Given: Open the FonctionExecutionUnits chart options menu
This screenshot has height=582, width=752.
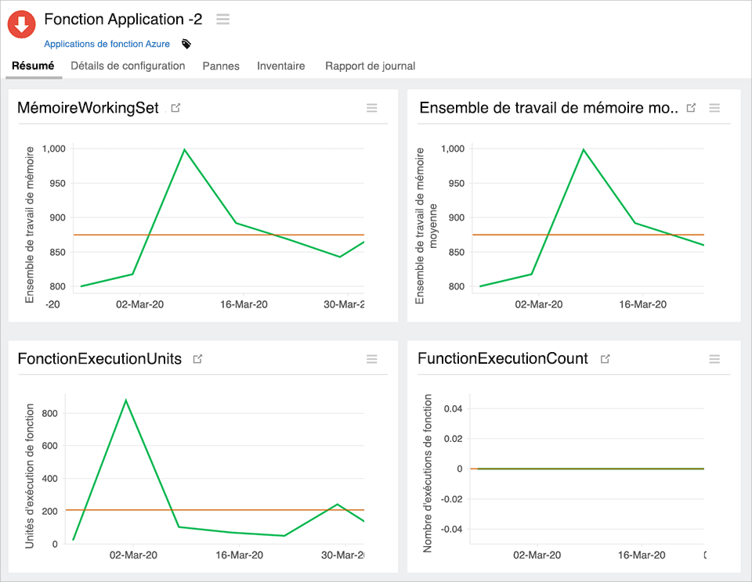Looking at the screenshot, I should (x=371, y=359).
